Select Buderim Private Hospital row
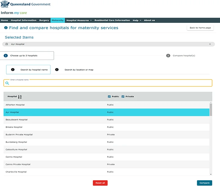The height and width of the screenshot is (186, 220). tap(106, 134)
